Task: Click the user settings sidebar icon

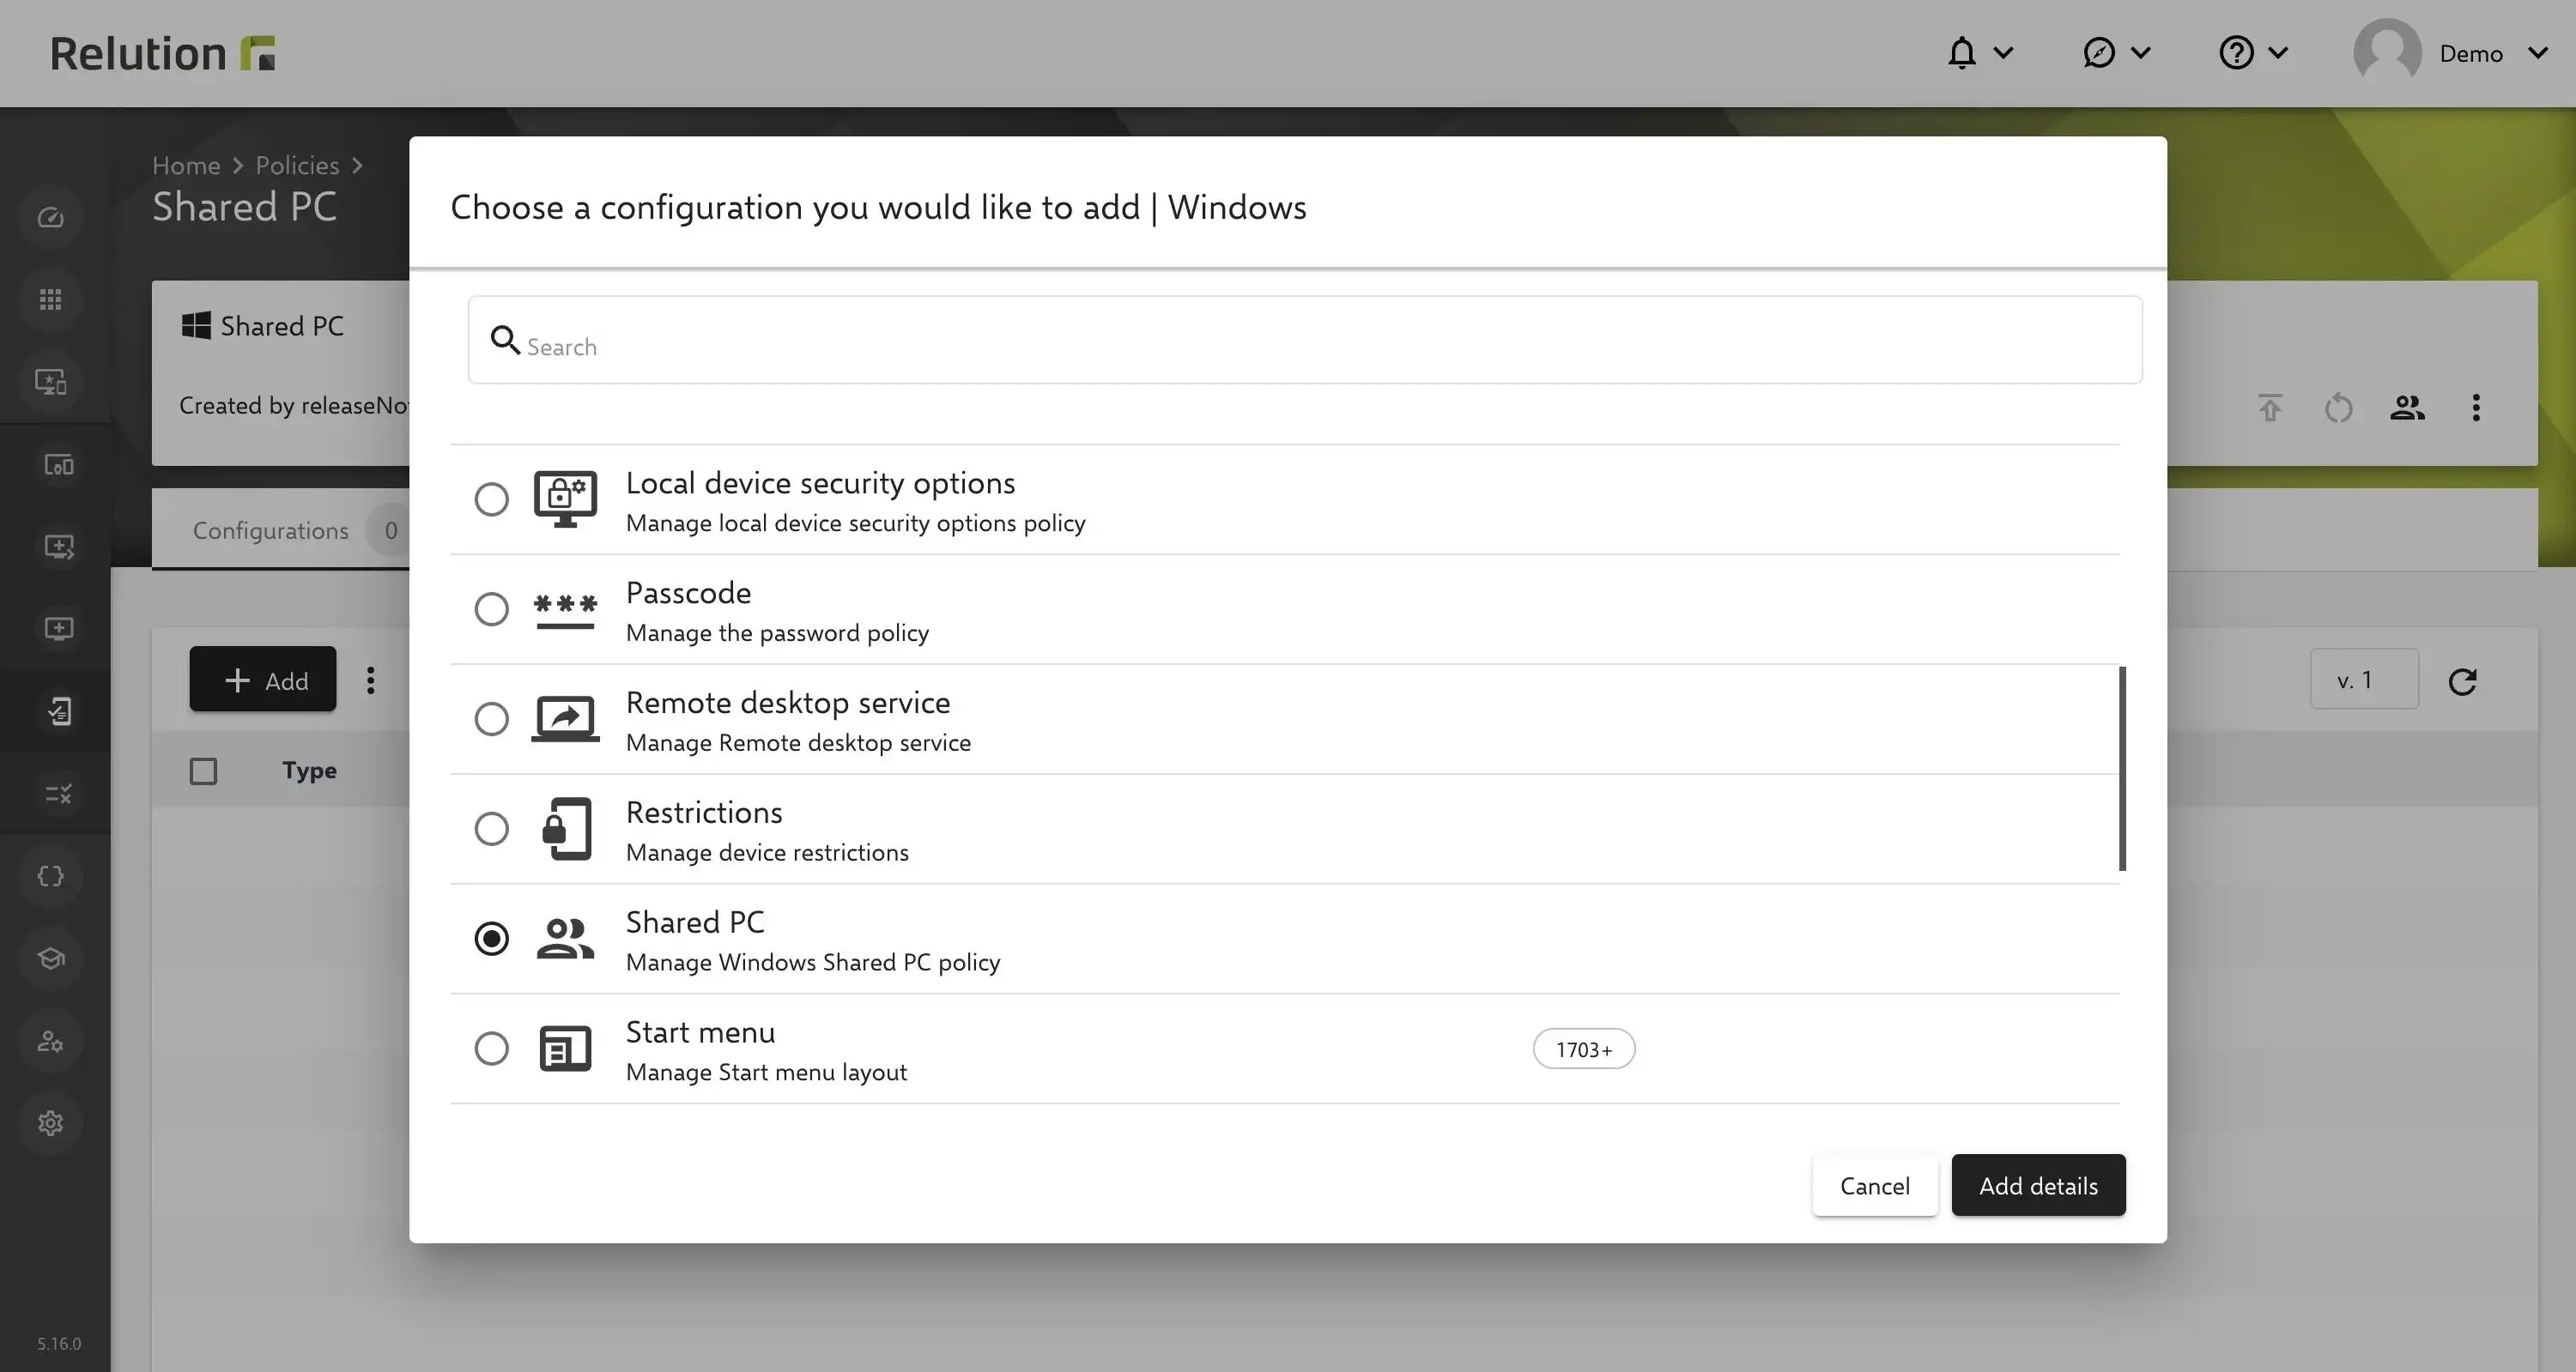Action: pyautogui.click(x=51, y=1042)
